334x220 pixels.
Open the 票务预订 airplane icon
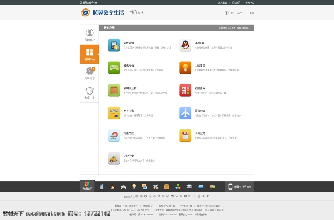point(185,113)
